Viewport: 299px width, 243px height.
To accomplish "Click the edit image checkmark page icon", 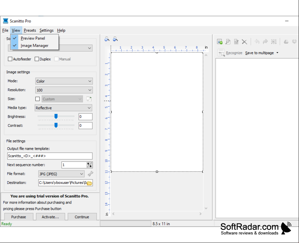I will click(236, 41).
